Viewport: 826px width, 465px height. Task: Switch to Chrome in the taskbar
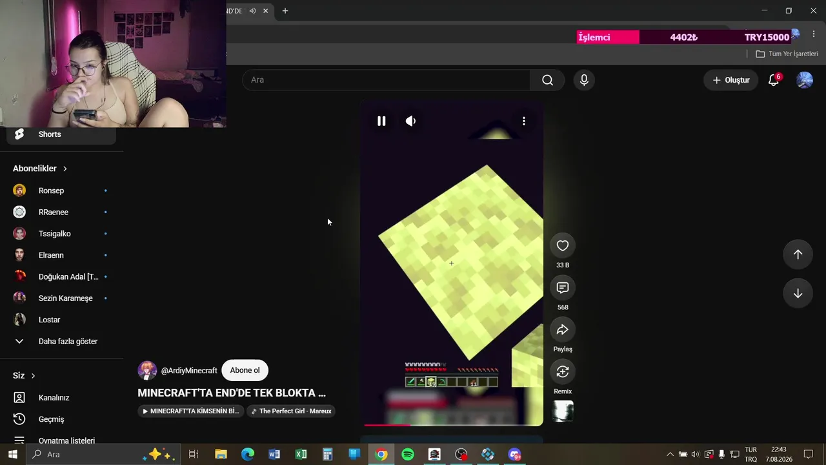tap(381, 455)
